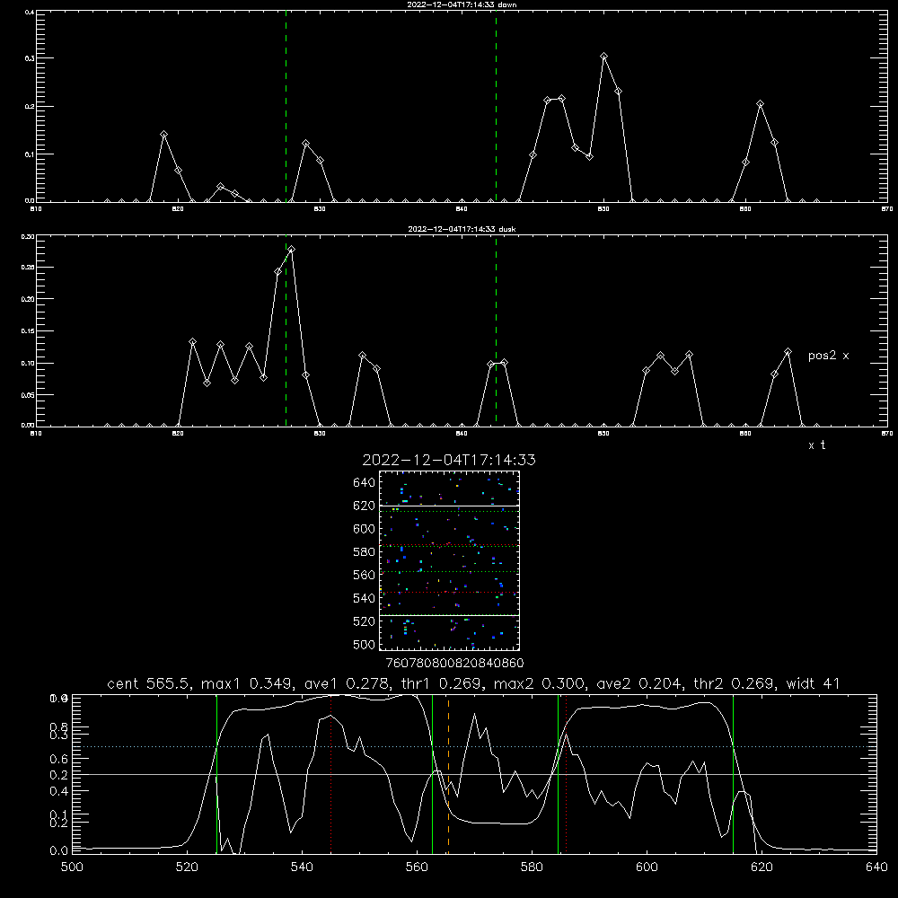898x898 pixels.
Task: Click the 'ave1 0.278' value in stats line
Action: point(348,683)
